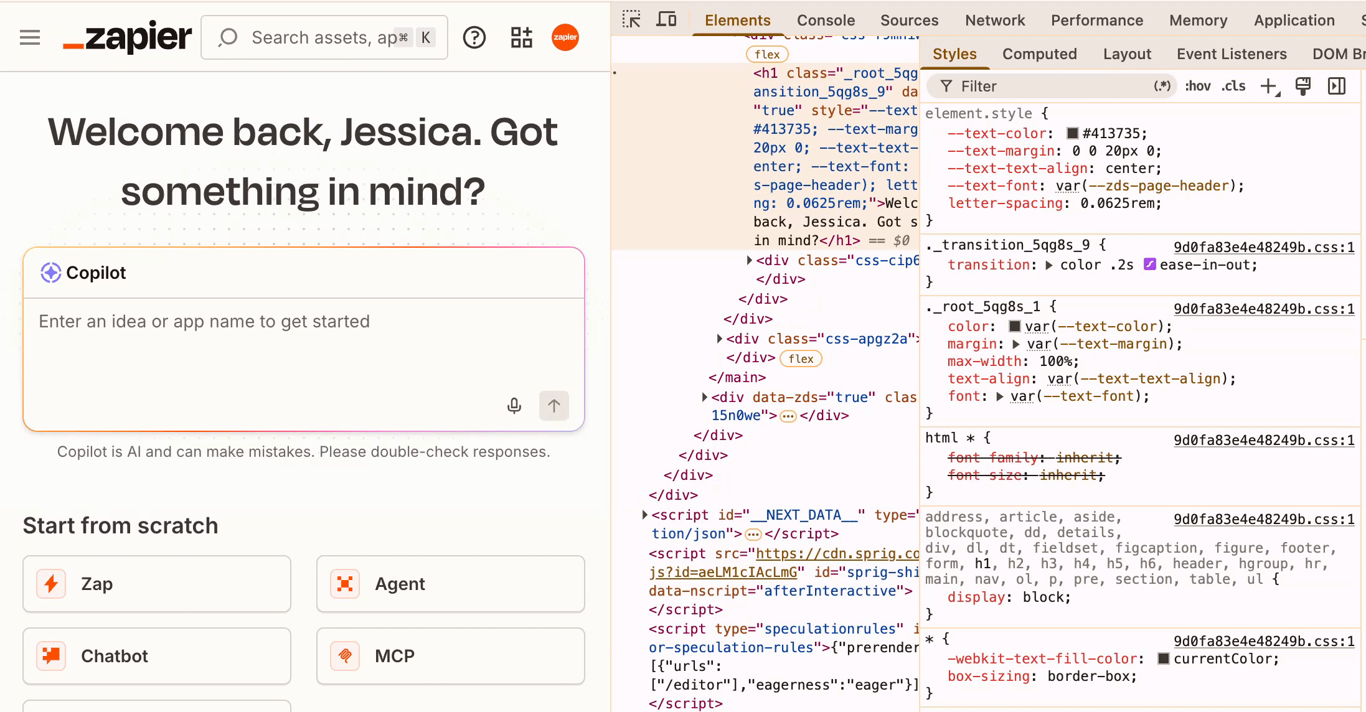Add a new style rule with plus icon
Viewport: 1366px width, 712px height.
1269,87
